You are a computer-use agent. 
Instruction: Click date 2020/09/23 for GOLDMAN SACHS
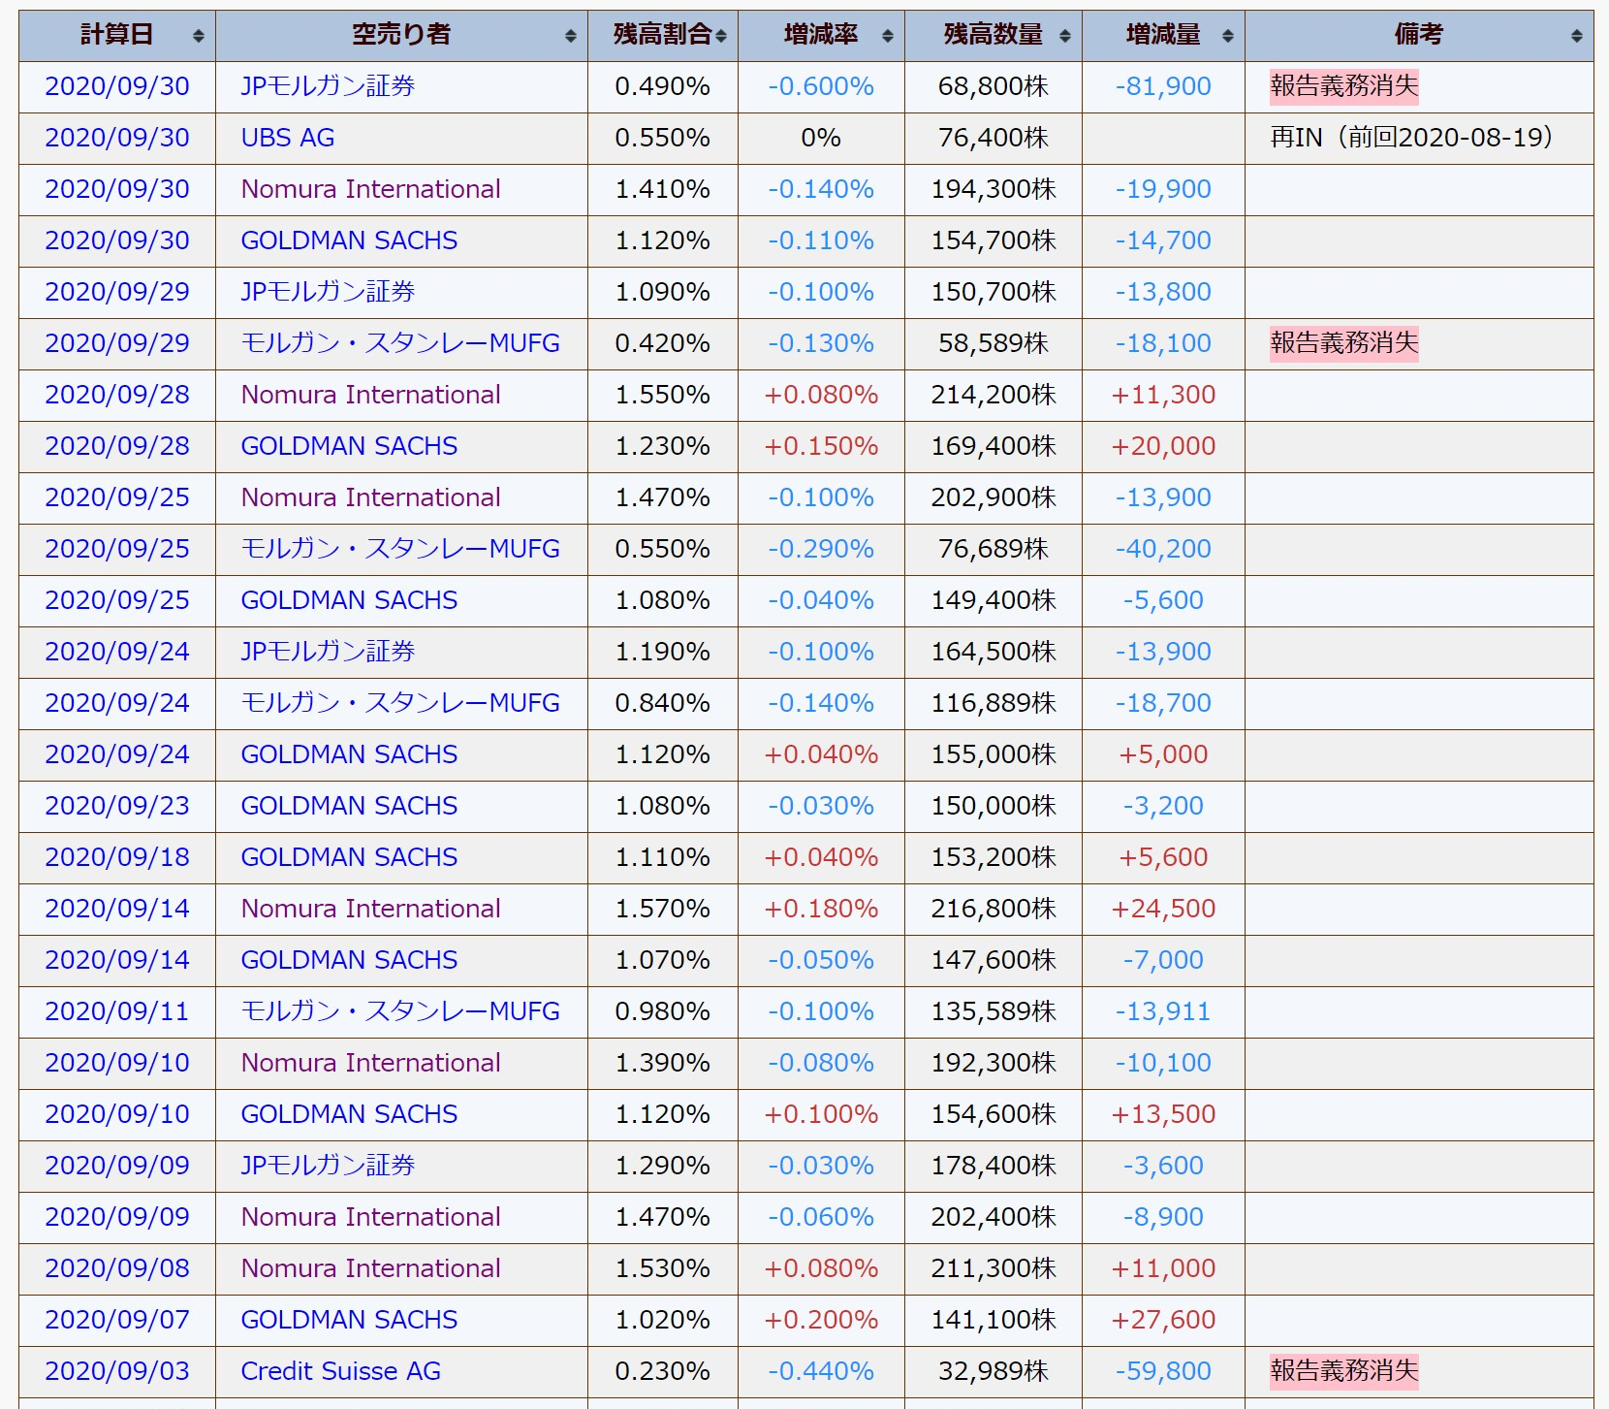117,806
